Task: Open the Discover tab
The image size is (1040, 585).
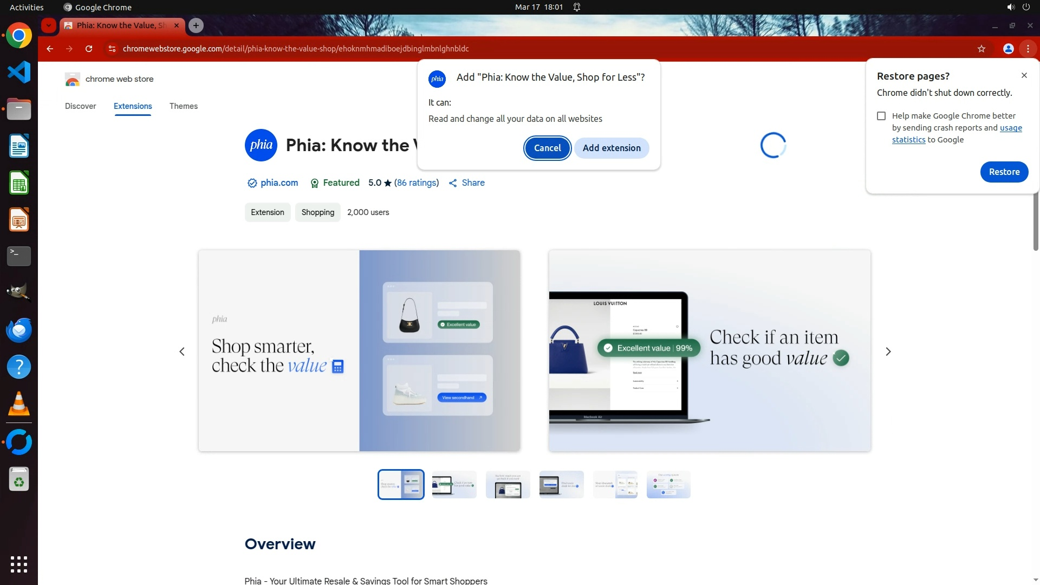Action: [x=80, y=106]
